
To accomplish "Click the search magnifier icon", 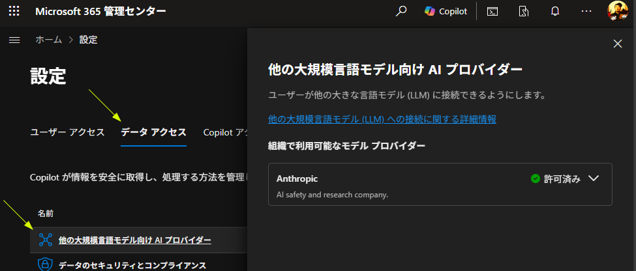I will pos(402,11).
